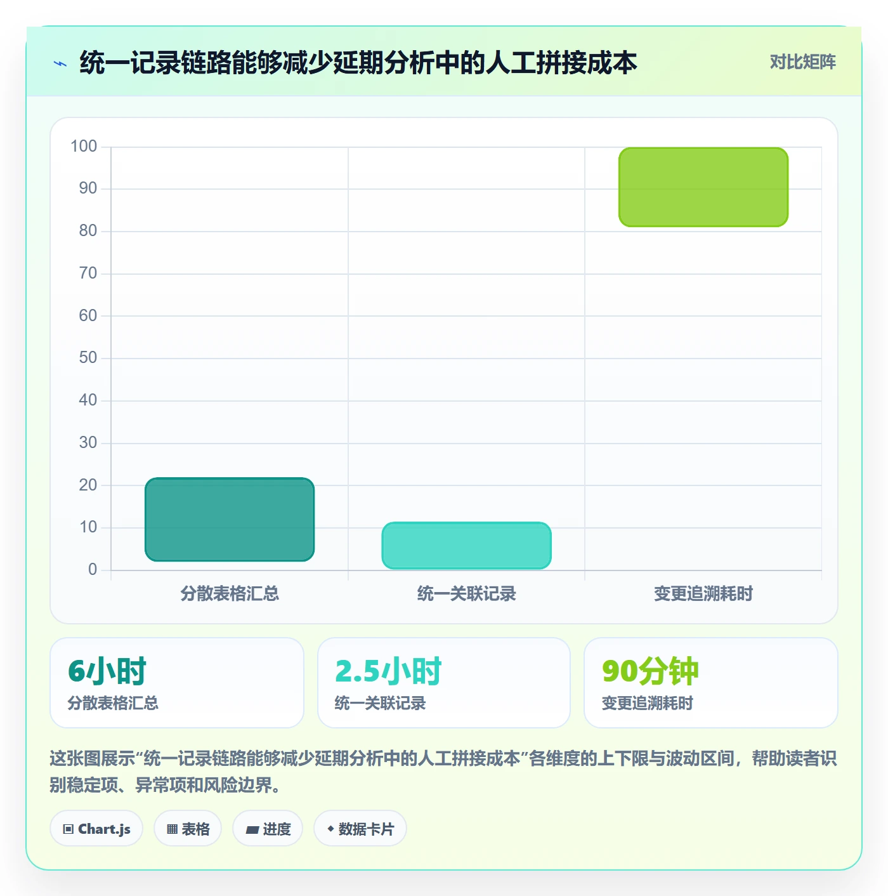The width and height of the screenshot is (888, 896).
Task: Select the 表格 tag
Action: 188,829
